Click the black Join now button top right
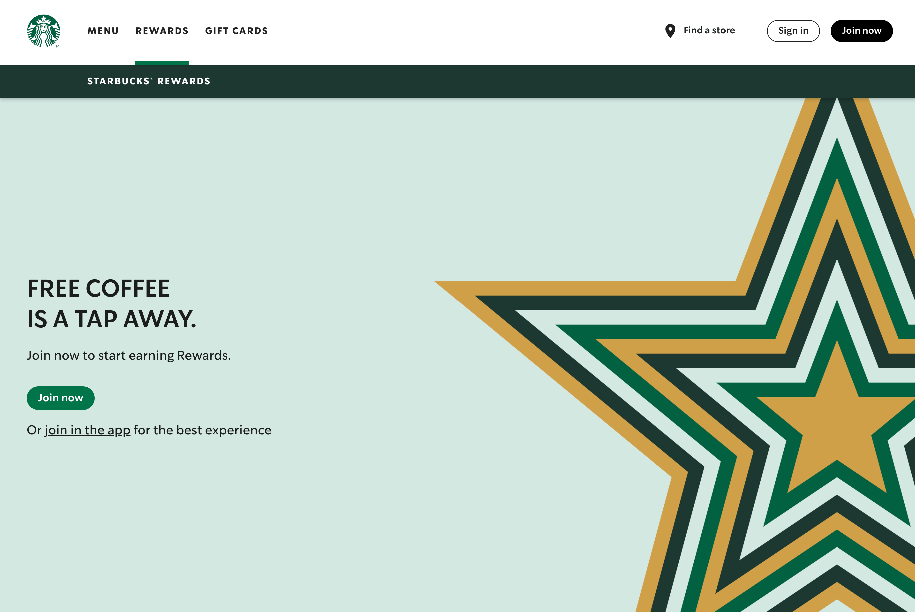The width and height of the screenshot is (915, 612). (861, 31)
